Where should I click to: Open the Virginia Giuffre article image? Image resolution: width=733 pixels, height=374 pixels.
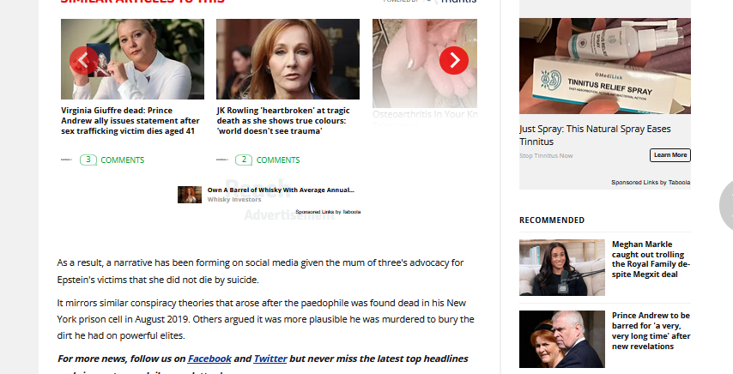point(132,59)
